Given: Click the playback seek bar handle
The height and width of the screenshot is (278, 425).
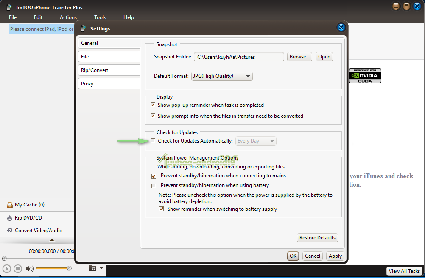Looking at the screenshot, I should [x=4, y=258].
